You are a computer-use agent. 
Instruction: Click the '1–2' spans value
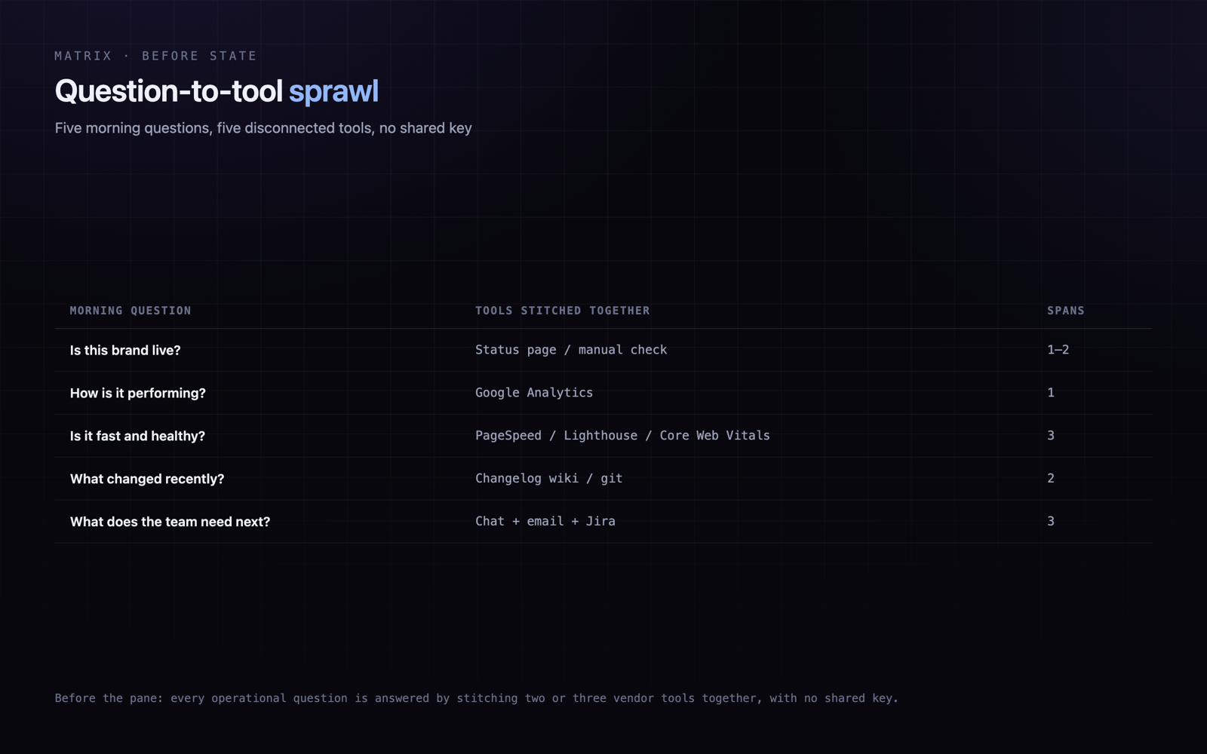1058,350
